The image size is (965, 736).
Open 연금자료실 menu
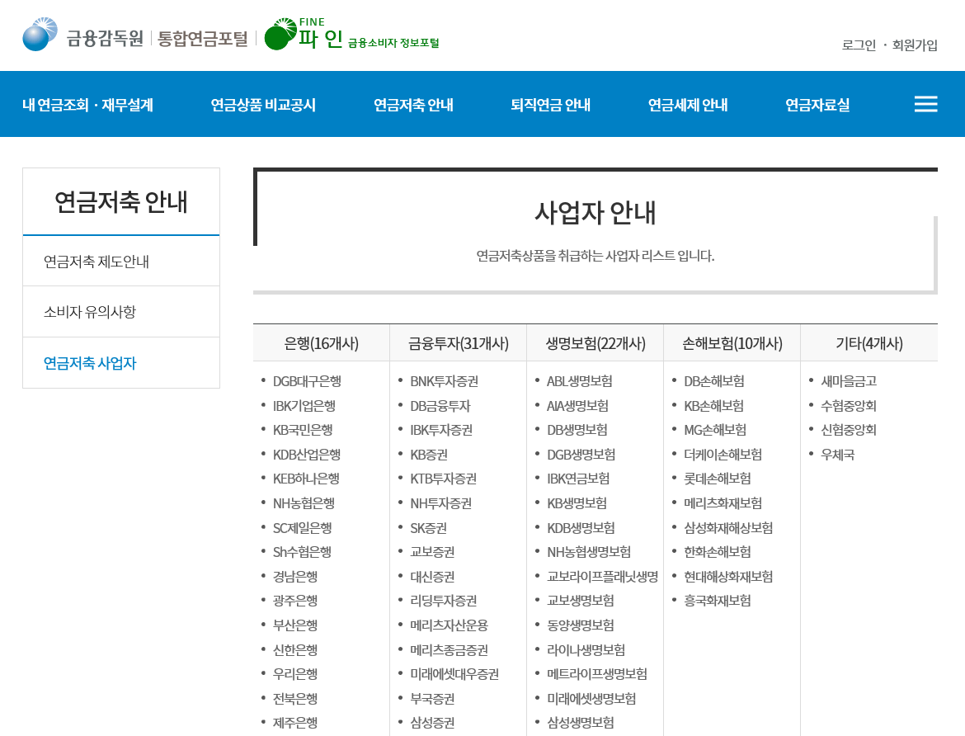817,105
